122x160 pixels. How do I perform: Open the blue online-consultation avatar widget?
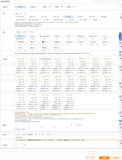(120, 36)
